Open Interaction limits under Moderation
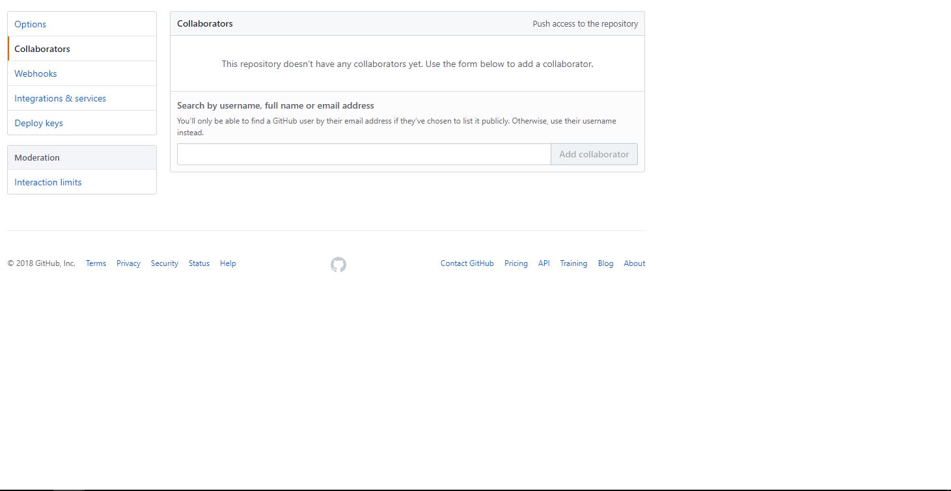The height and width of the screenshot is (491, 951). point(48,182)
